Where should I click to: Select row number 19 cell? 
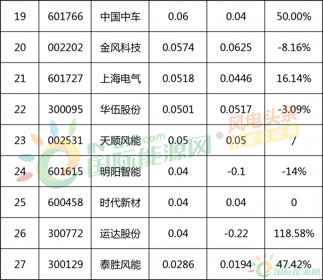pyautogui.click(x=20, y=17)
